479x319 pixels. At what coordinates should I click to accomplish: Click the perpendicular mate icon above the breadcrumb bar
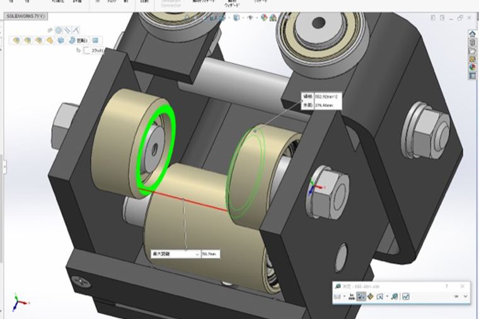(76, 30)
